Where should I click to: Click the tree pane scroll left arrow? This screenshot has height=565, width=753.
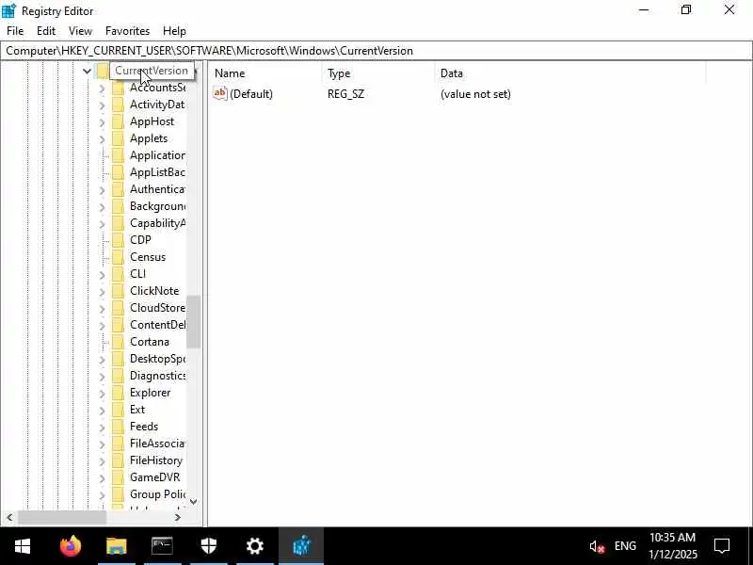[9, 517]
